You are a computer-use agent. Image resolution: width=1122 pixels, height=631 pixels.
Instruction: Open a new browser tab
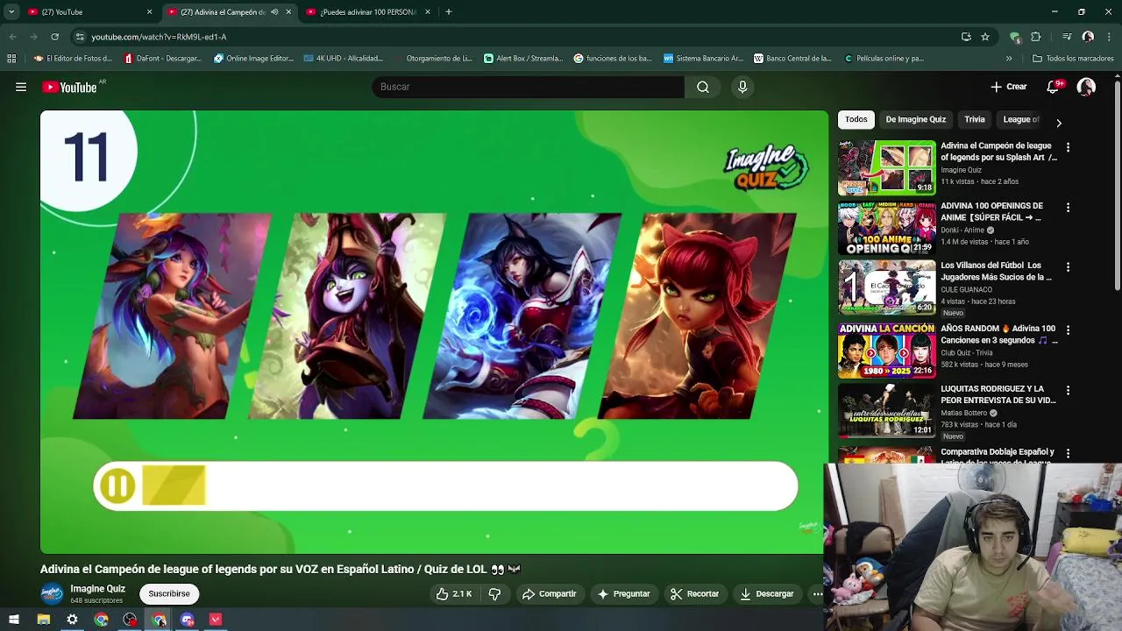tap(449, 12)
